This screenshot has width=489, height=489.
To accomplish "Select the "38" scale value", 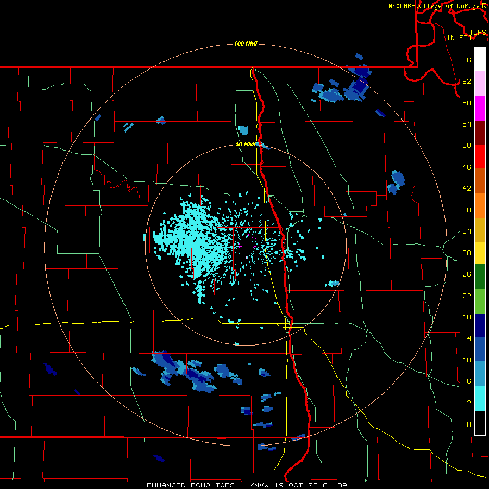I will point(467,210).
